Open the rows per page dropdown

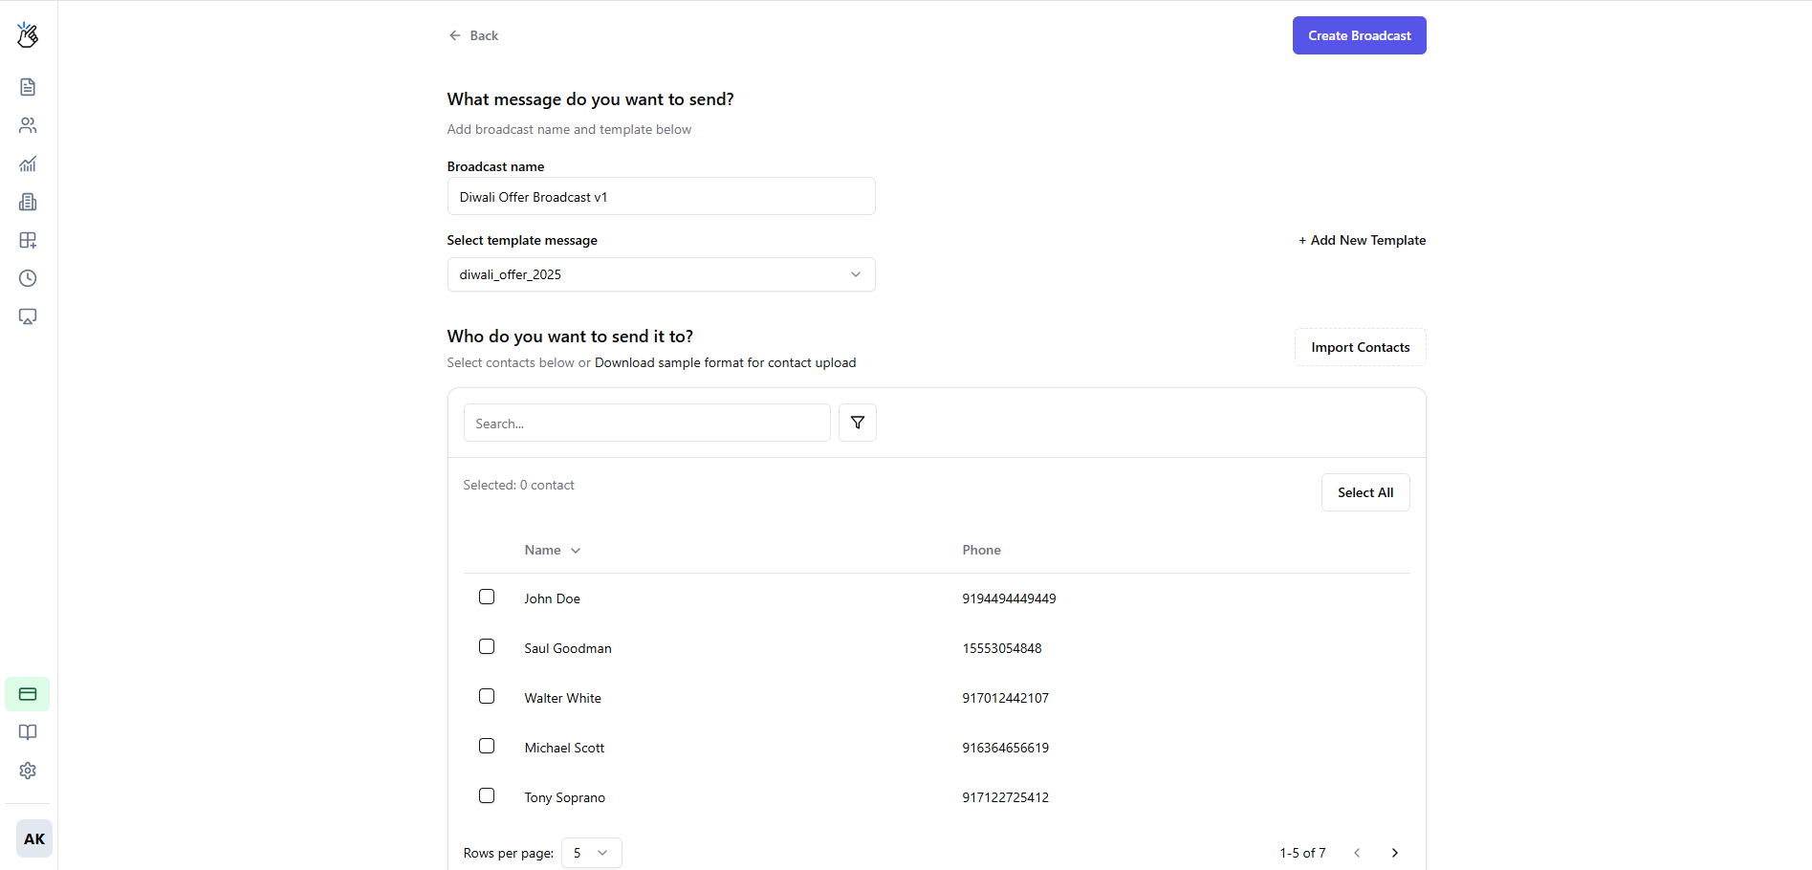(x=591, y=853)
